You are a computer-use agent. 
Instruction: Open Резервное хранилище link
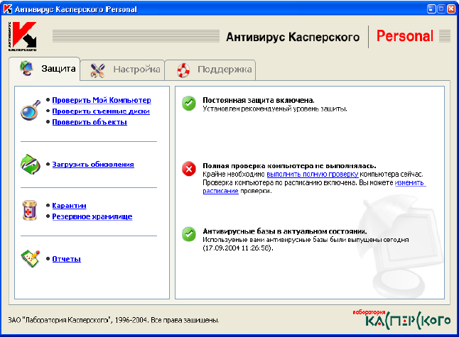click(92, 216)
